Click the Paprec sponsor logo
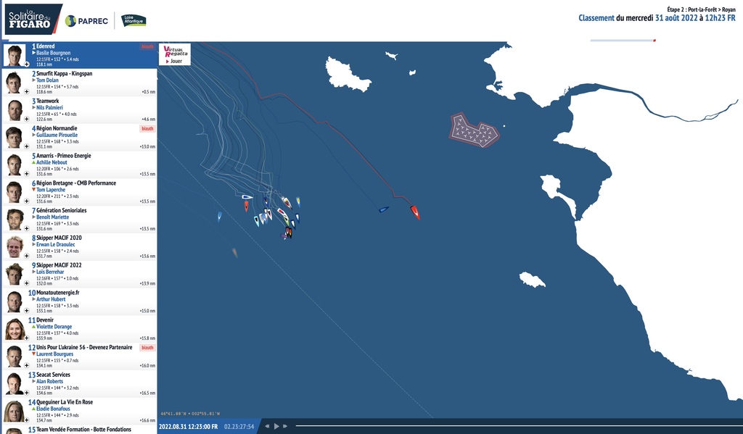This screenshot has height=434, width=743. (x=87, y=21)
